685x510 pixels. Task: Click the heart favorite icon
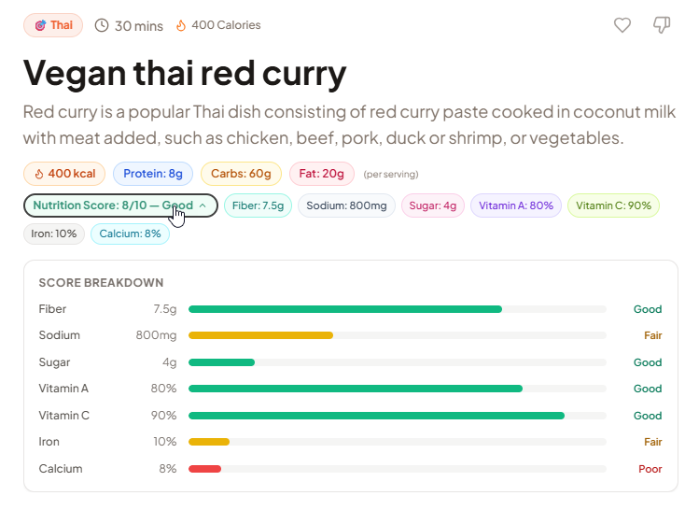(622, 25)
